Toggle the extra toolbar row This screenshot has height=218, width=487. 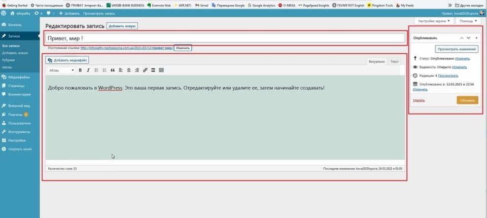click(161, 70)
